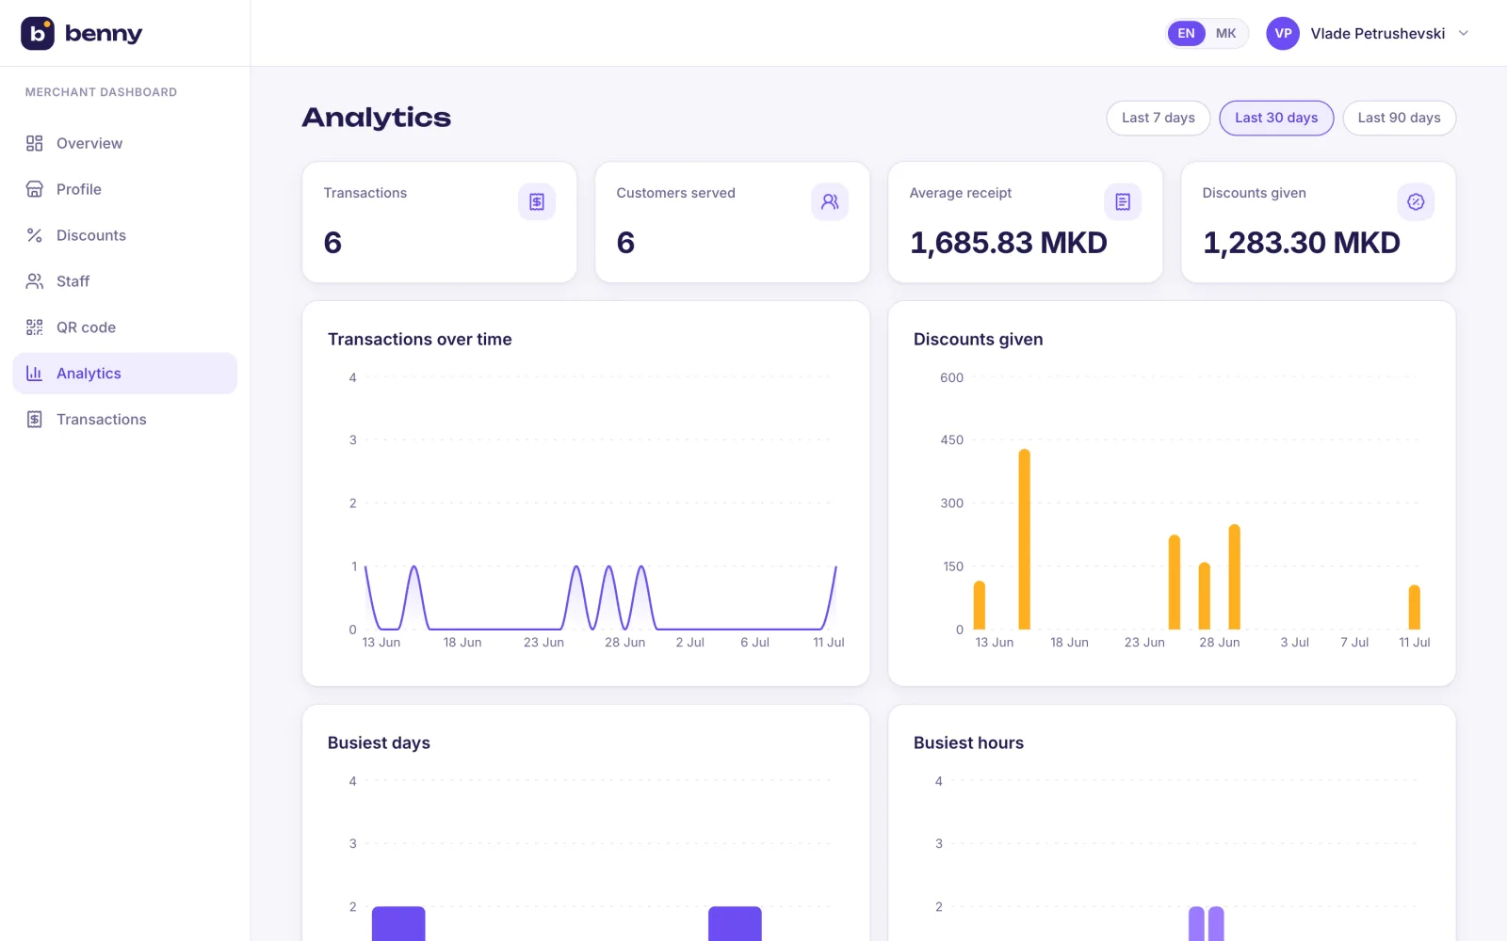Image resolution: width=1507 pixels, height=941 pixels.
Task: Click the benny brand name link
Action: (104, 34)
